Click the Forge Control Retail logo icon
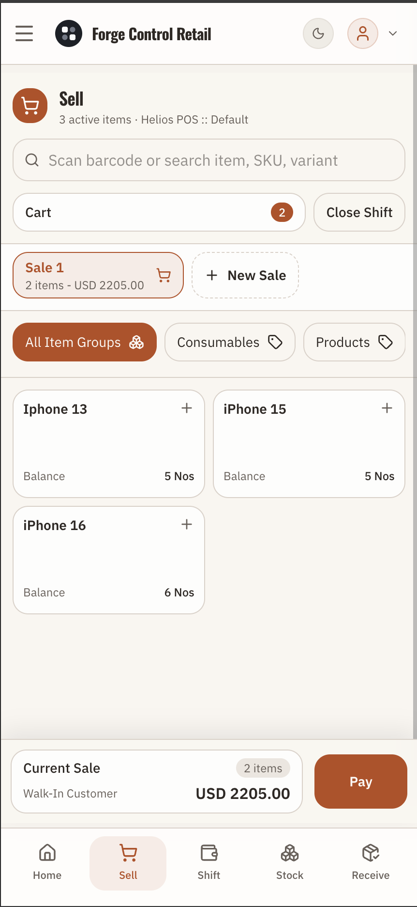 click(x=69, y=33)
